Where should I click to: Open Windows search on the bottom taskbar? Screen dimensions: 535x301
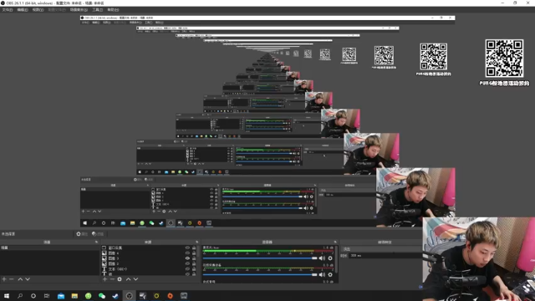pyautogui.click(x=20, y=296)
